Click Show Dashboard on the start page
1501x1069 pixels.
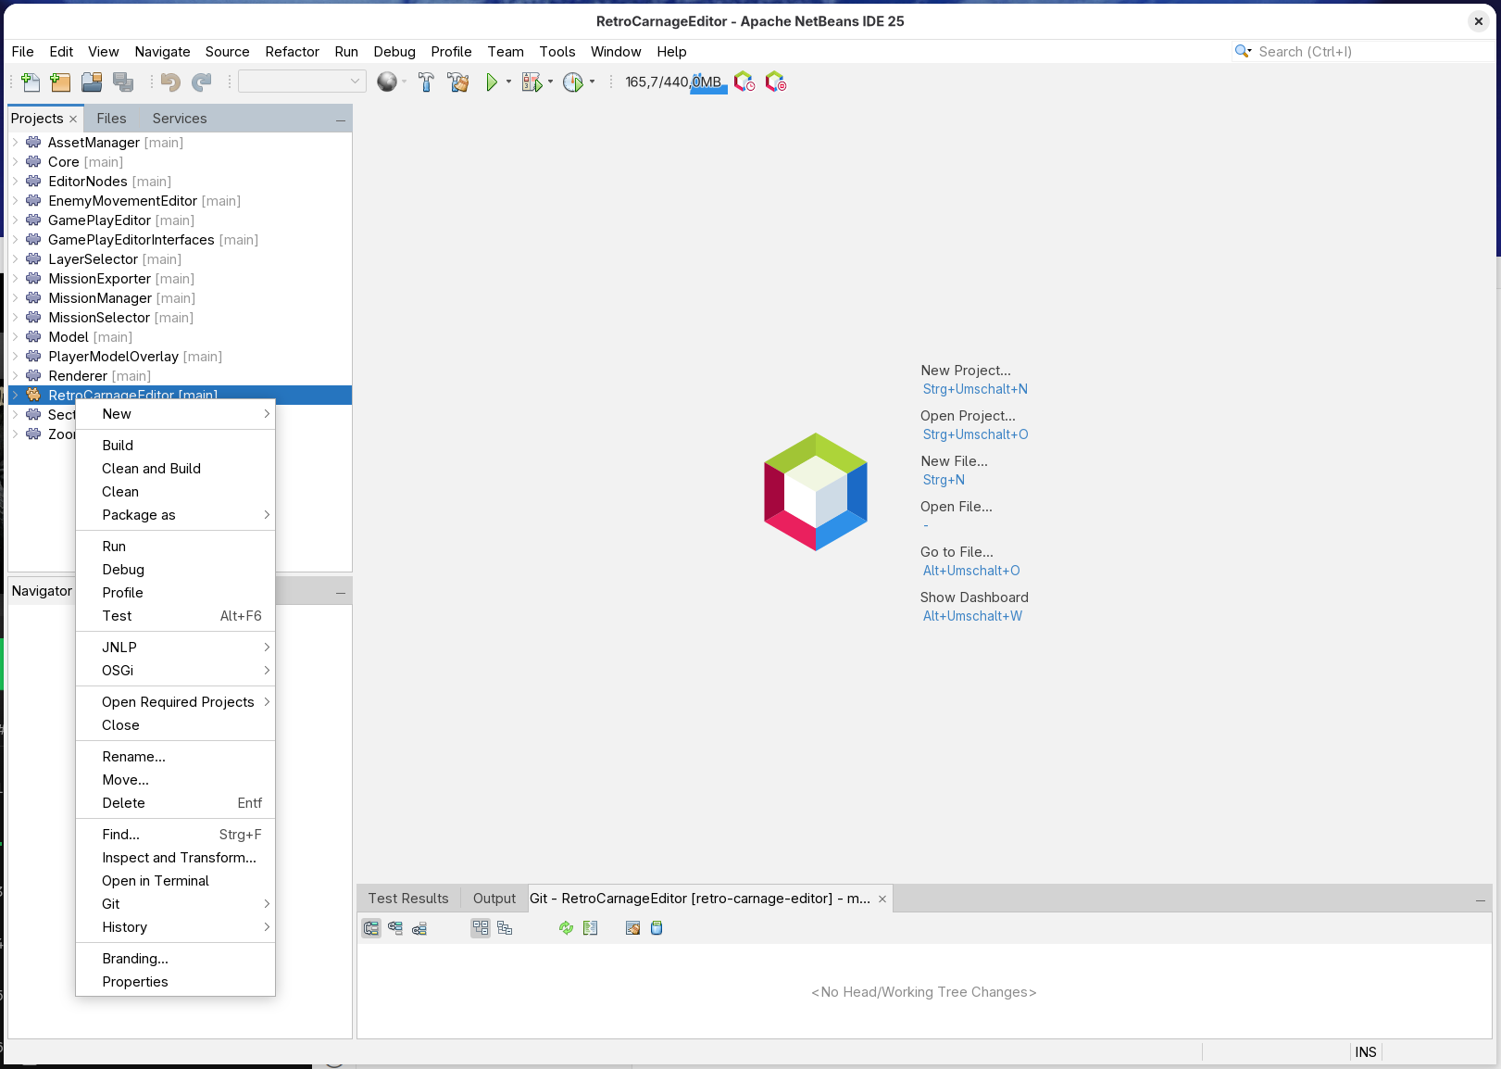point(974,597)
